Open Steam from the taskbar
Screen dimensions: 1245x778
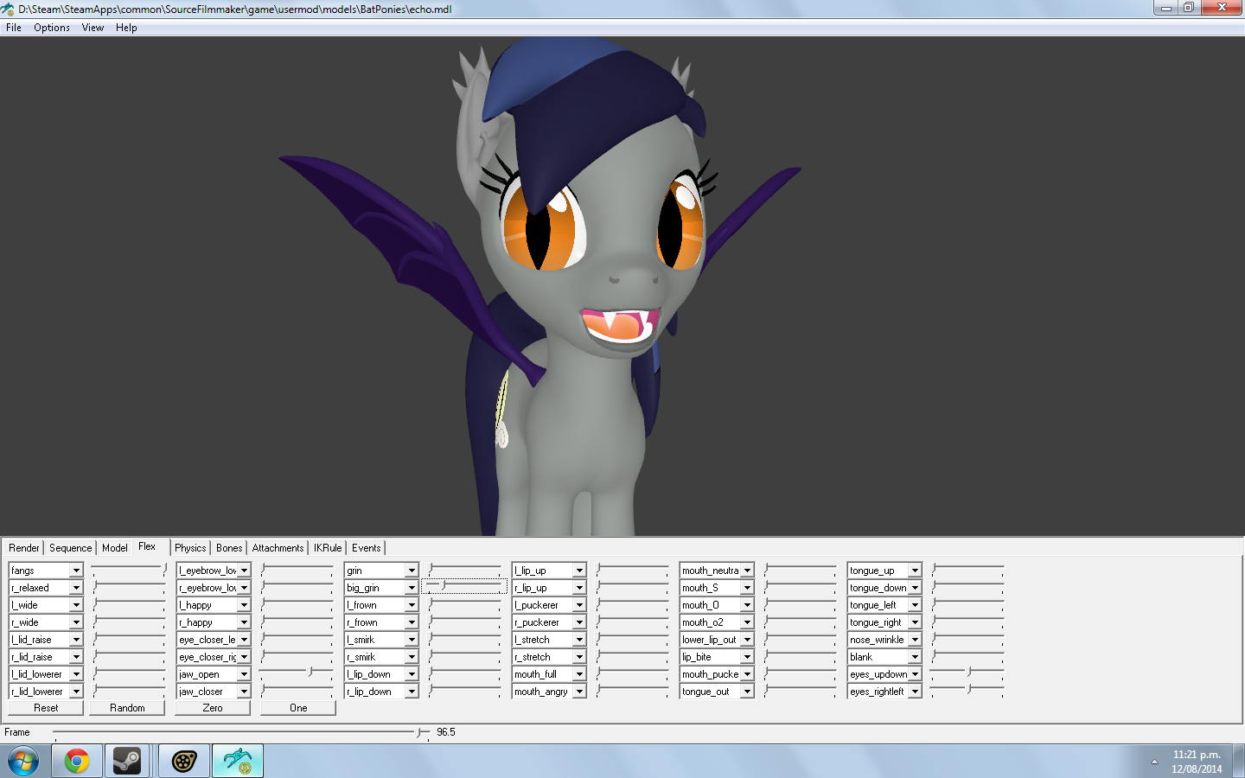(127, 762)
